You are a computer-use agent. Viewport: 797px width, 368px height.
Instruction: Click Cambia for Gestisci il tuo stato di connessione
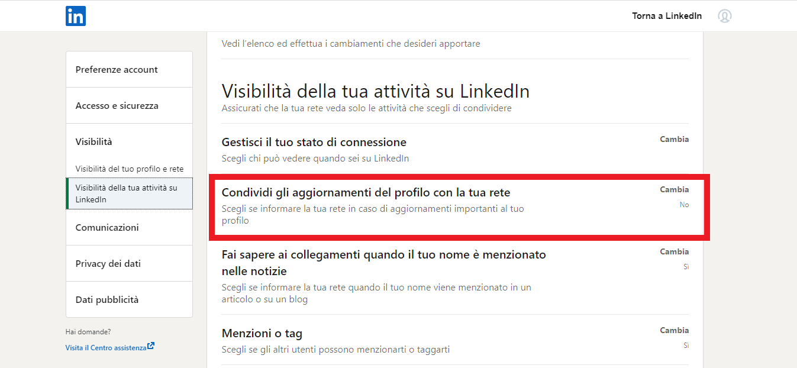pyautogui.click(x=674, y=138)
